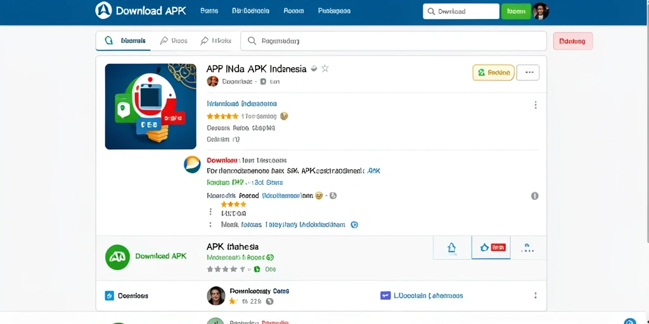
Task: Click the vertical dots before the "Menk" line
Action: click(x=210, y=225)
